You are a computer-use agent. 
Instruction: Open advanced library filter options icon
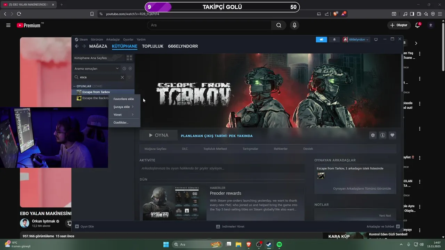[x=129, y=77]
